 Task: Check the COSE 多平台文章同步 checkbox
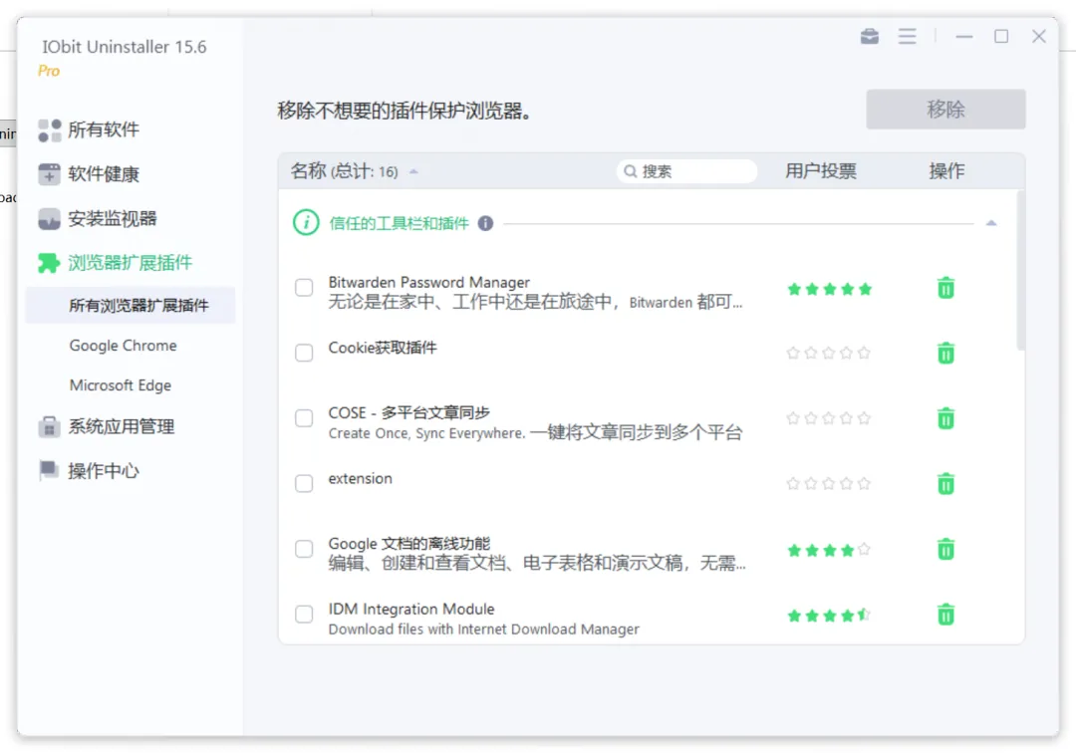pyautogui.click(x=304, y=417)
